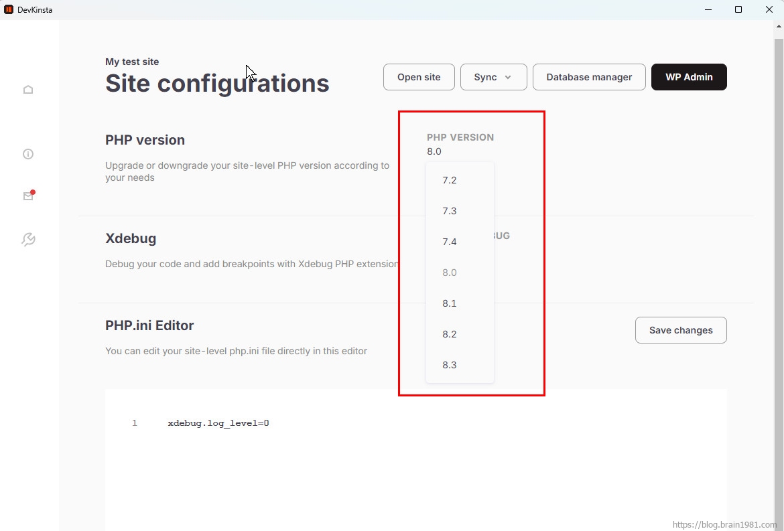
Task: Collapse the PHP version 8.0 dropdown
Action: pos(434,151)
